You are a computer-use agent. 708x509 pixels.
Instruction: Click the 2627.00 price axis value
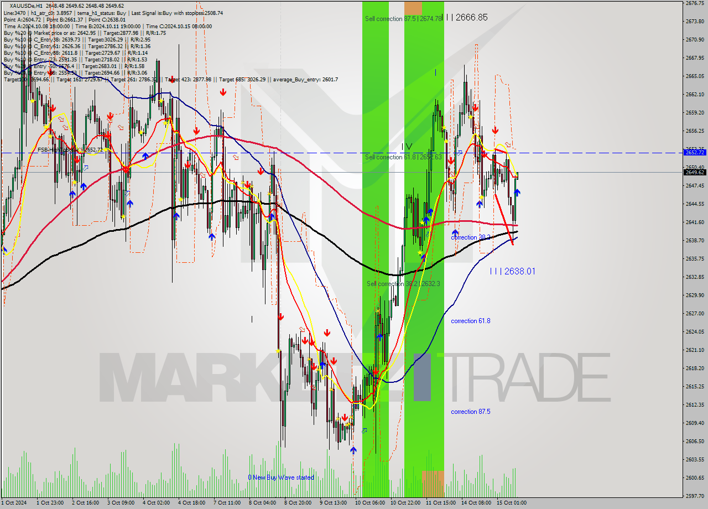click(695, 313)
